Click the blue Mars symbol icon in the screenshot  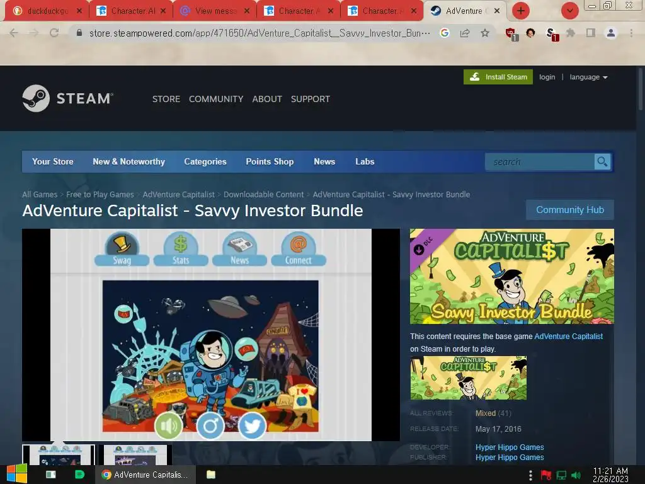(210, 425)
